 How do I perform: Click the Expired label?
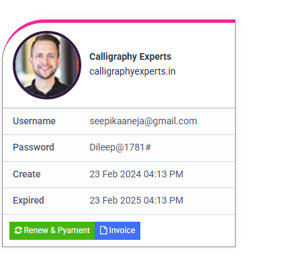28,200
